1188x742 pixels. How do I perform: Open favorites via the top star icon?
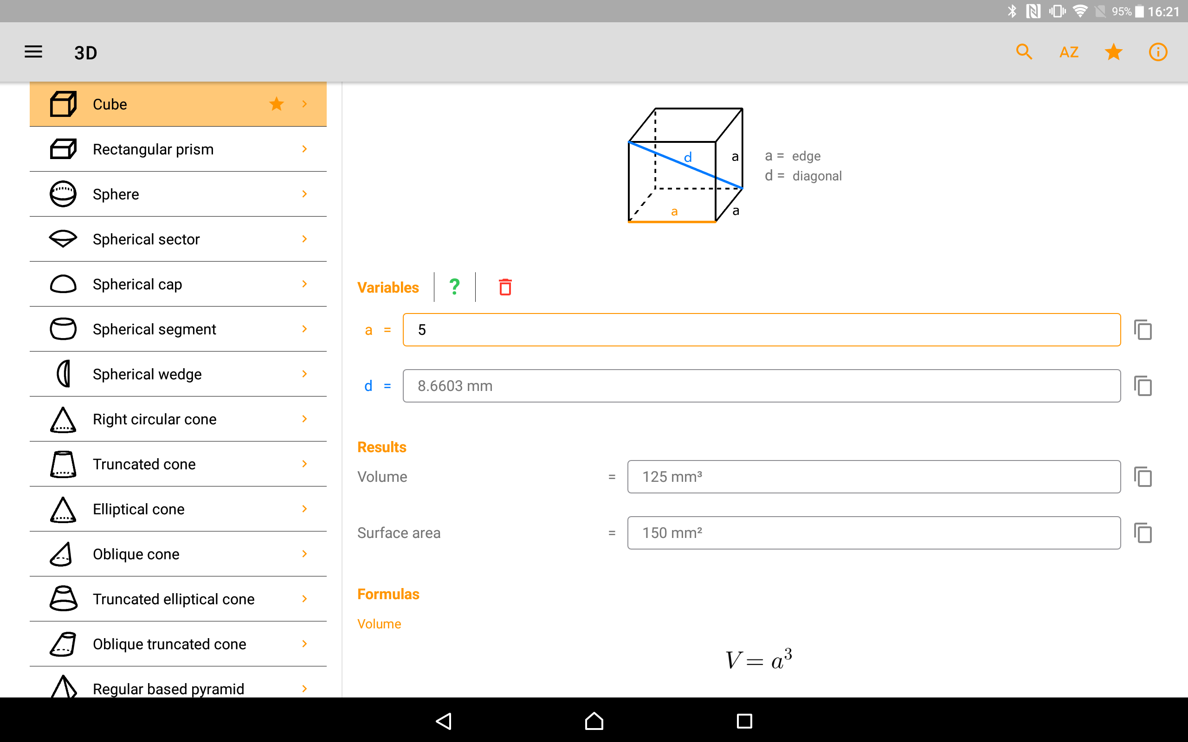1113,52
